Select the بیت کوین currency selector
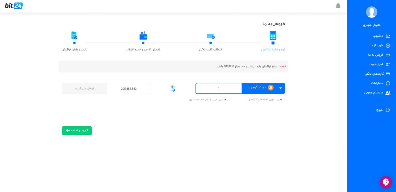The width and height of the screenshot is (396, 192). click(x=261, y=88)
